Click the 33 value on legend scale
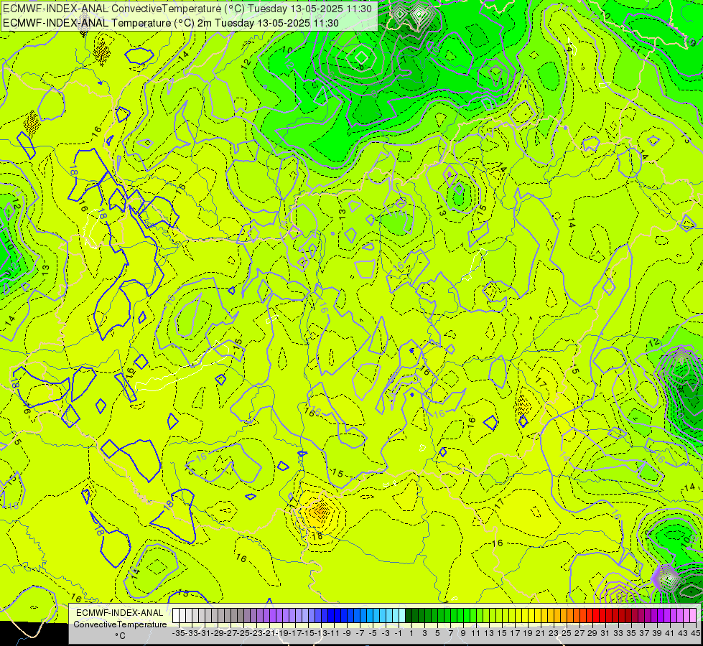 [619, 633]
